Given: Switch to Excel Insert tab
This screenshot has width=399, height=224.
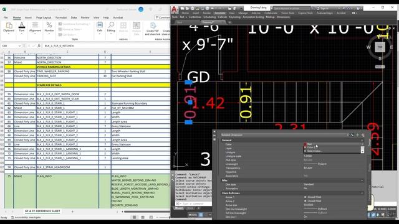Looking at the screenshot, I should tap(28, 17).
